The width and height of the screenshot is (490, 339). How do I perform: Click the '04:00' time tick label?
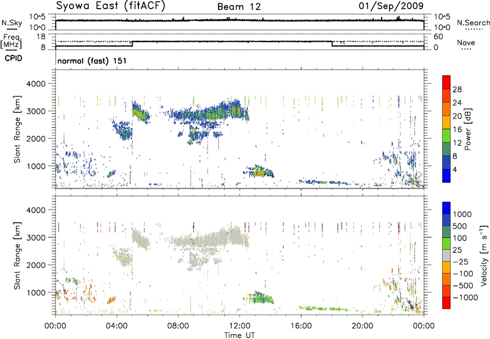point(116,326)
